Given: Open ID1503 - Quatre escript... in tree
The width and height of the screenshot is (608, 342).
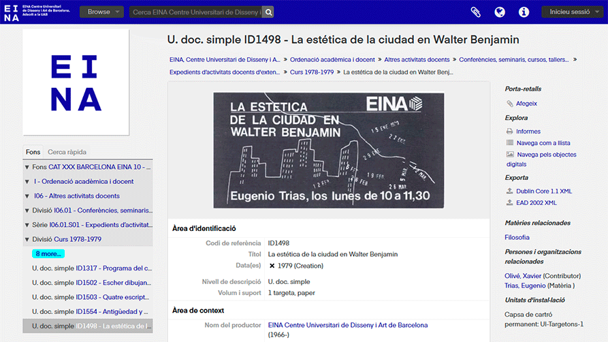Looking at the screenshot, I should (113, 297).
